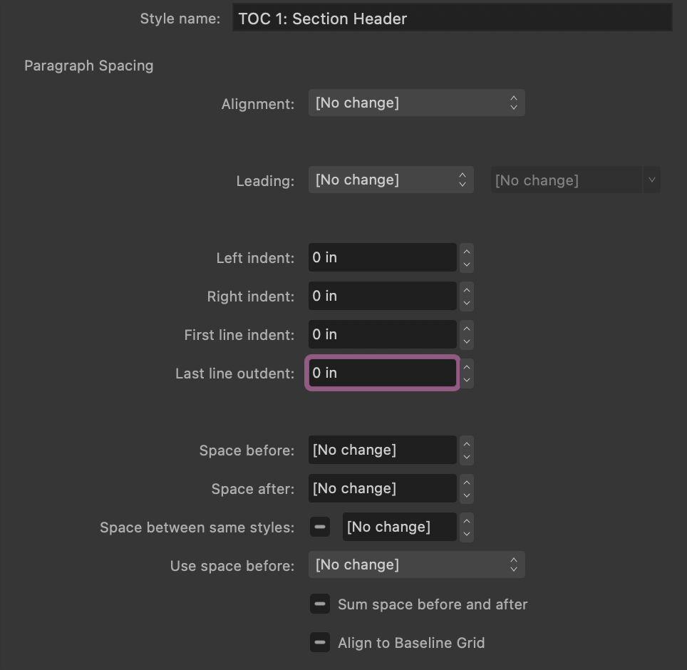The width and height of the screenshot is (687, 670).
Task: Click the Style name text field
Action: [x=452, y=18]
